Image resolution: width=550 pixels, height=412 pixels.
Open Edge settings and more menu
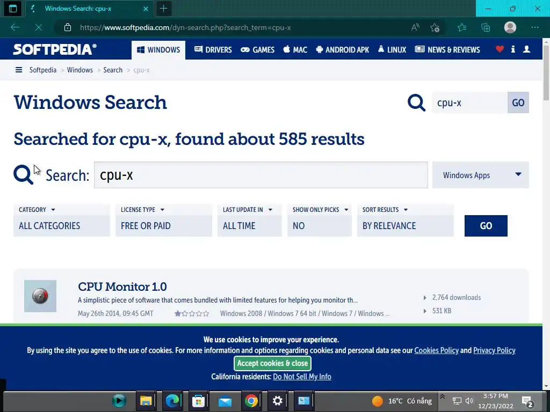coord(534,27)
